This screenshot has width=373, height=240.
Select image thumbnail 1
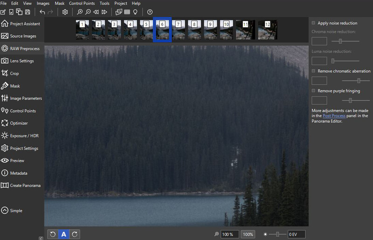point(83,30)
